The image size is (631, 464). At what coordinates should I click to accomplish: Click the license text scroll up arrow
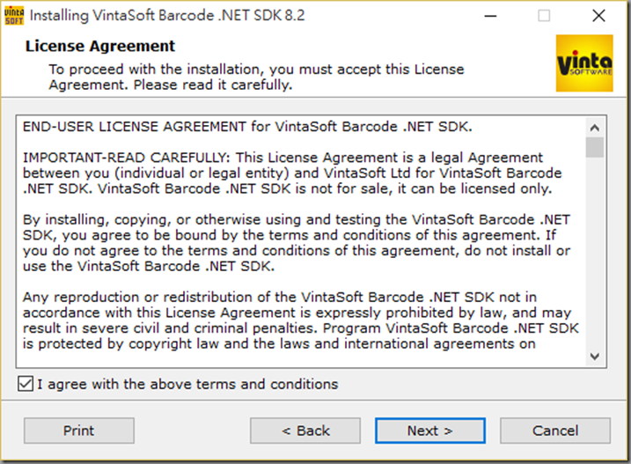coord(595,128)
